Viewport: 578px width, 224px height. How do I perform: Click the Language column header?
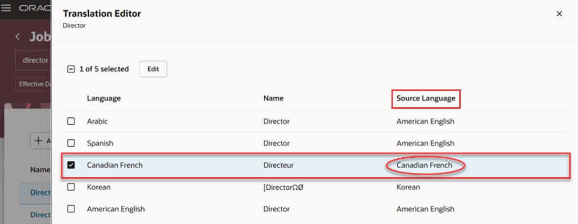tap(104, 98)
